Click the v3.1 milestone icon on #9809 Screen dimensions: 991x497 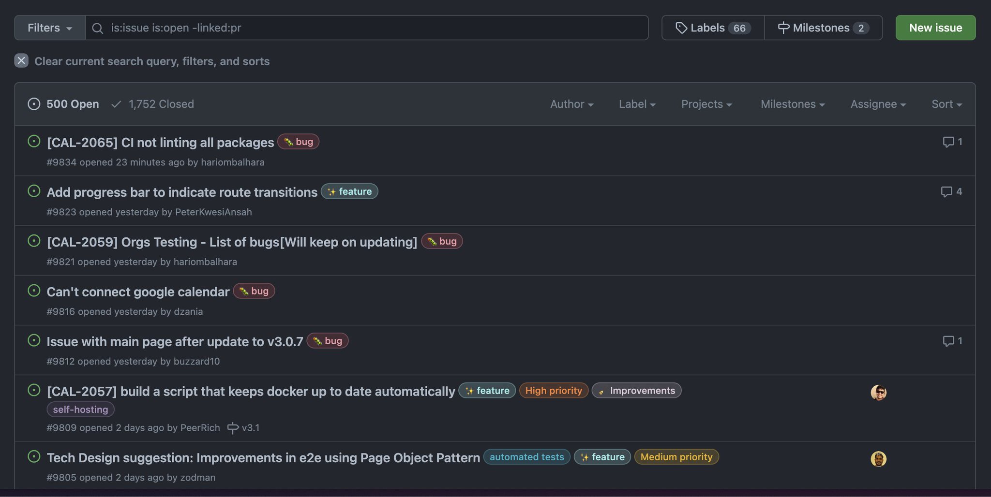point(233,428)
